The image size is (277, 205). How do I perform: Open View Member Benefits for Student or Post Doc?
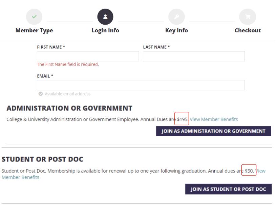(20, 177)
